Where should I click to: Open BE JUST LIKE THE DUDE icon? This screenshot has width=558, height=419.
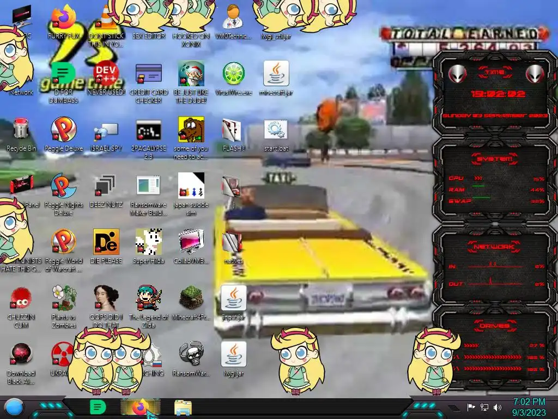(x=191, y=82)
